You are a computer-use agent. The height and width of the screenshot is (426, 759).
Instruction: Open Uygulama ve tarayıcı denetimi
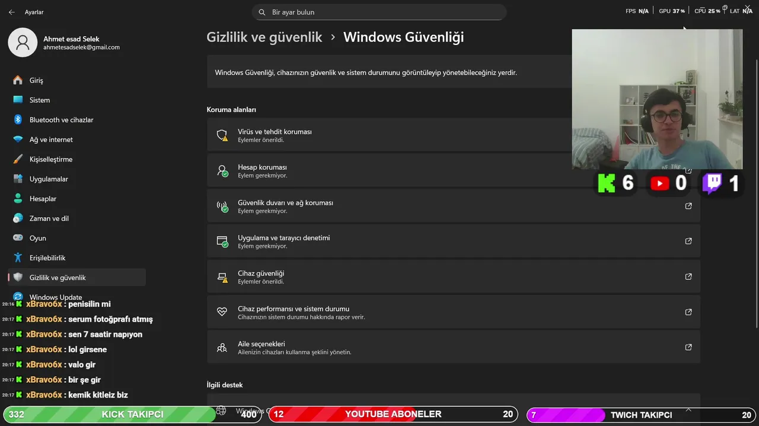tap(454, 241)
